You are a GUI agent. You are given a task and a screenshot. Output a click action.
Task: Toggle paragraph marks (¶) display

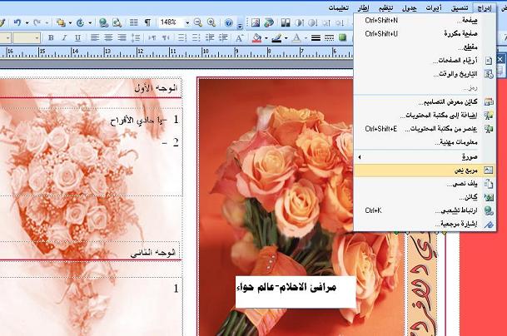[x=147, y=22]
